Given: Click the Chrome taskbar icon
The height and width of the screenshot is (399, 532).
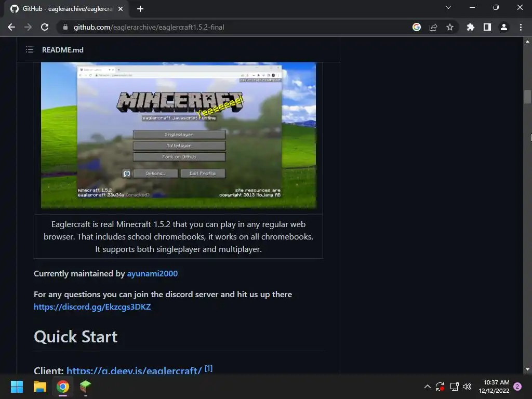Looking at the screenshot, I should 63,387.
